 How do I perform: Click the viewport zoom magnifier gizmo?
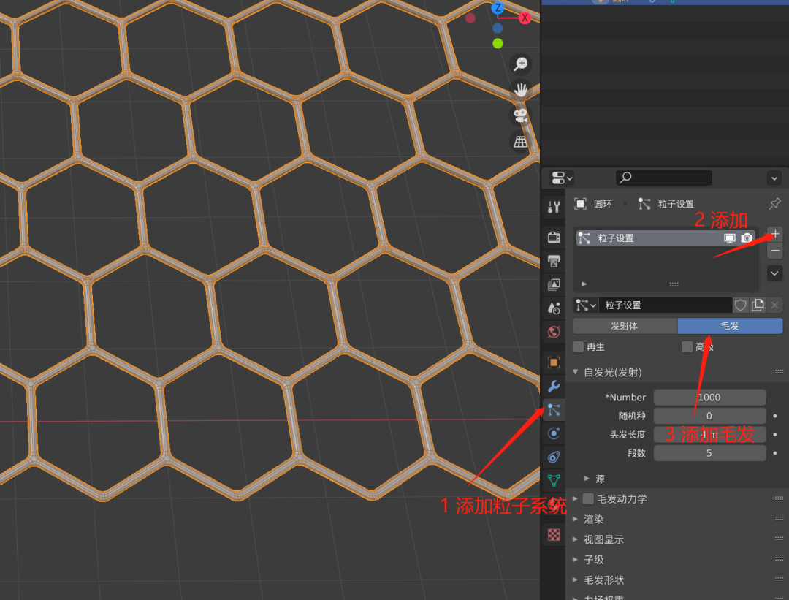[521, 64]
